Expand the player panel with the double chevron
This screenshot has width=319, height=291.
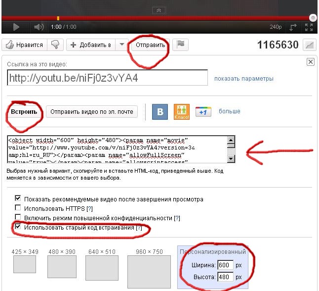159,10
